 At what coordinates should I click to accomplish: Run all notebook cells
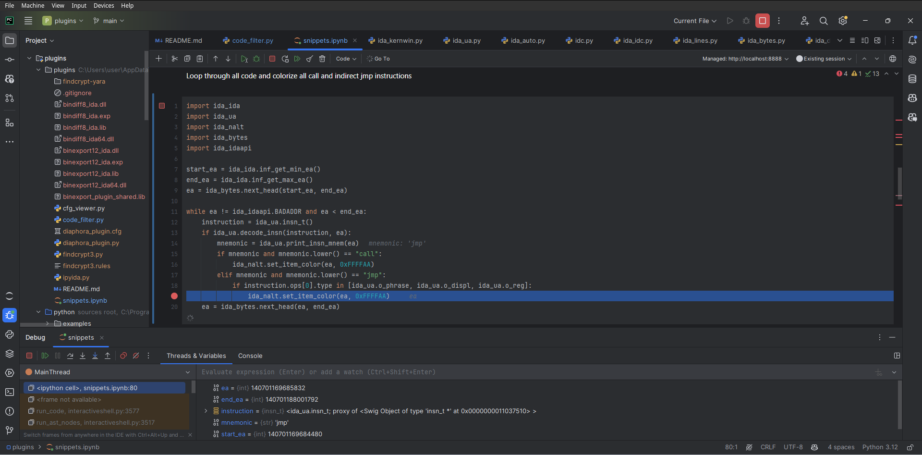297,59
